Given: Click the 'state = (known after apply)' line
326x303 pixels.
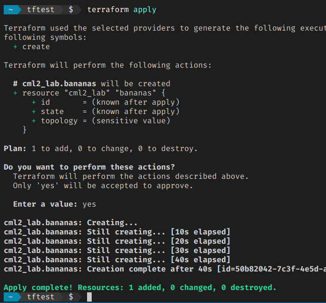Looking at the screenshot, I should click(x=105, y=112).
